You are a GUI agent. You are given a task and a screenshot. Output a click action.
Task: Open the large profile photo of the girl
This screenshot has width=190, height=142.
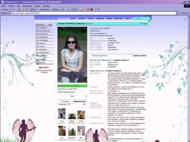(x=72, y=55)
